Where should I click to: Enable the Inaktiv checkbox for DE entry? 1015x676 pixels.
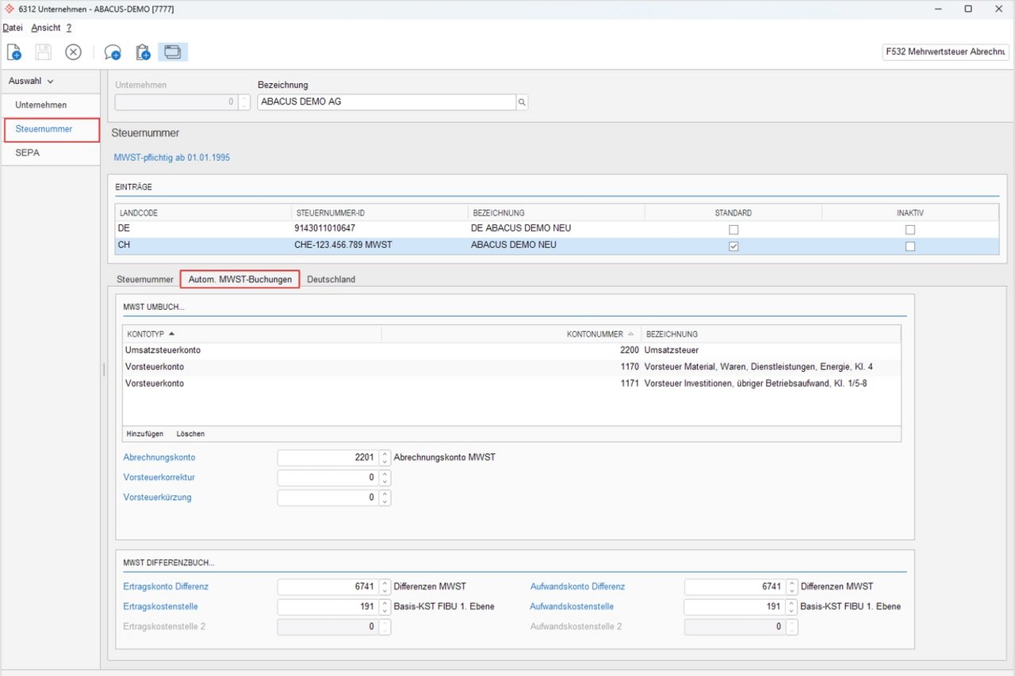(910, 230)
